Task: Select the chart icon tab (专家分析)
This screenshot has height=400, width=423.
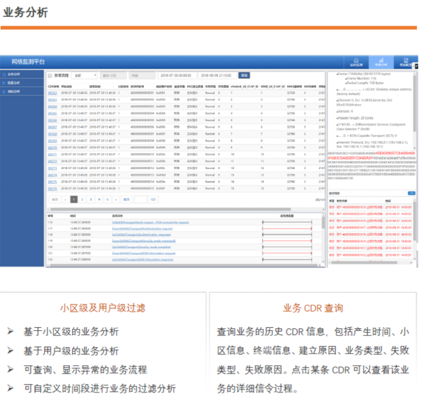Action: point(381,62)
